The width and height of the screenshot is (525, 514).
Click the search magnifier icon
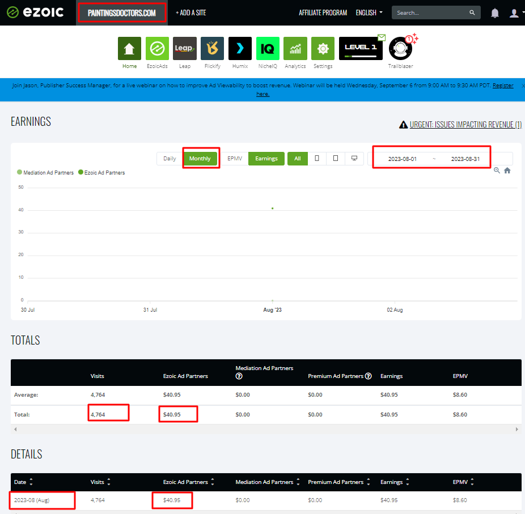pyautogui.click(x=472, y=12)
